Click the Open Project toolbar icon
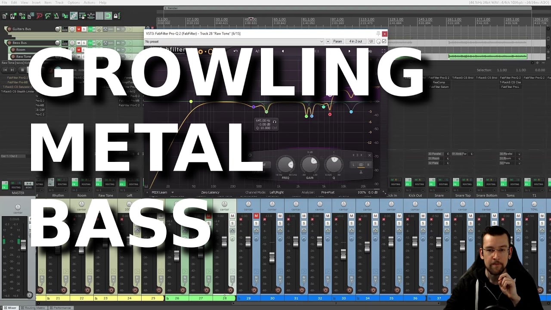 pos(13,16)
